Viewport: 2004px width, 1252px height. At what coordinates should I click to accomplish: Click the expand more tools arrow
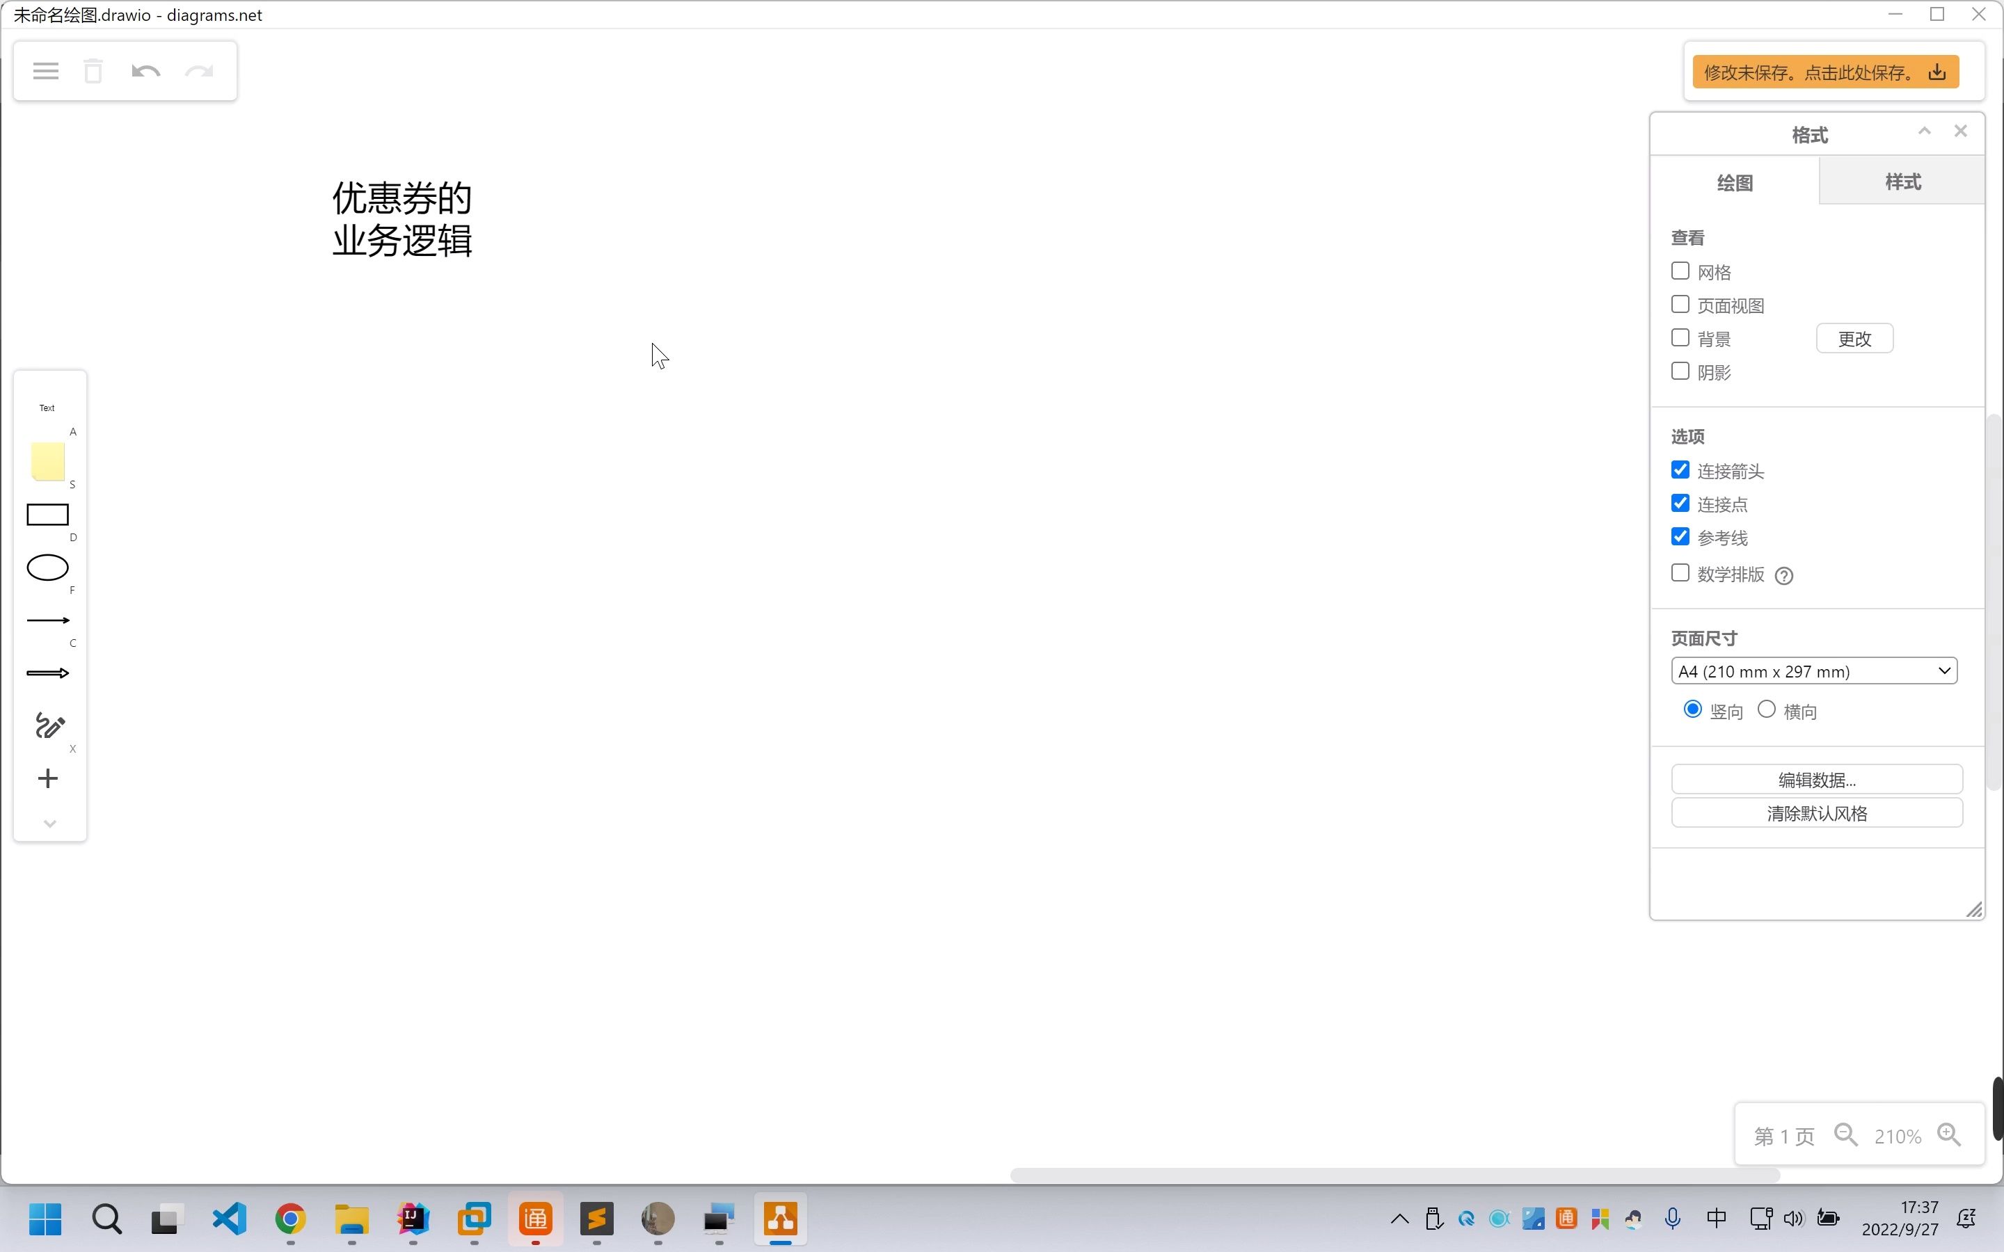coord(47,822)
